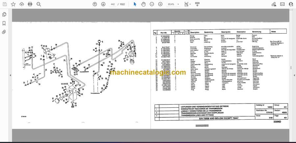296x143 pixels.
Task: Click the Save file icon
Action: click(x=5, y=4)
